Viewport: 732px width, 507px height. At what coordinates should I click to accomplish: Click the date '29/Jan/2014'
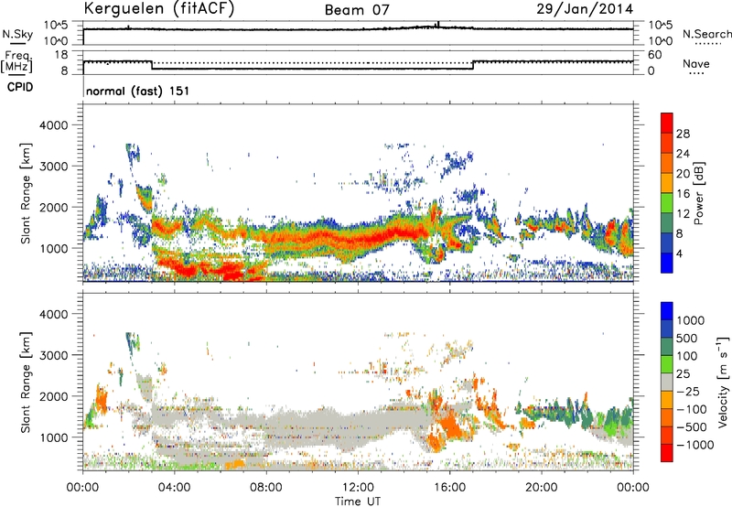[585, 8]
